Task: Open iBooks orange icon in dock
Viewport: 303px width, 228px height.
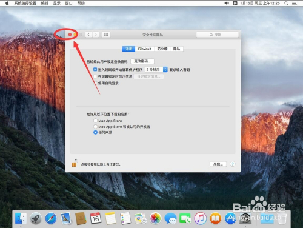Action: pos(215,219)
